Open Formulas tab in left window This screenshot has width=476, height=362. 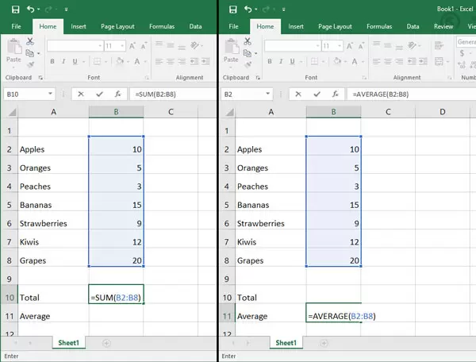162,26
